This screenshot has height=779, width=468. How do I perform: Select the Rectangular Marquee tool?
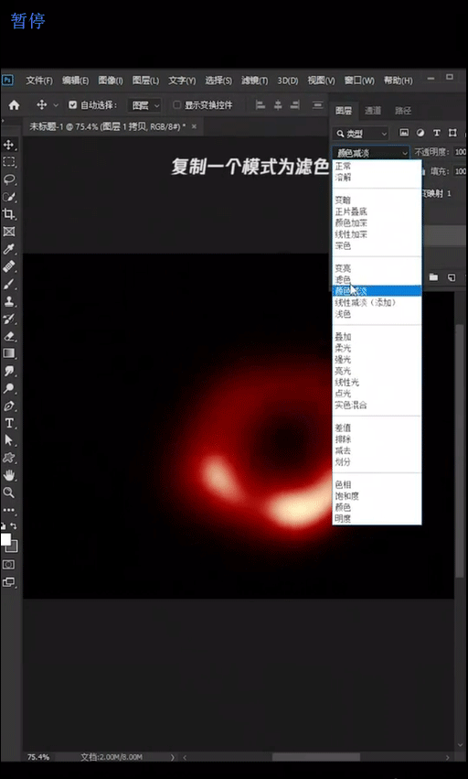point(8,162)
